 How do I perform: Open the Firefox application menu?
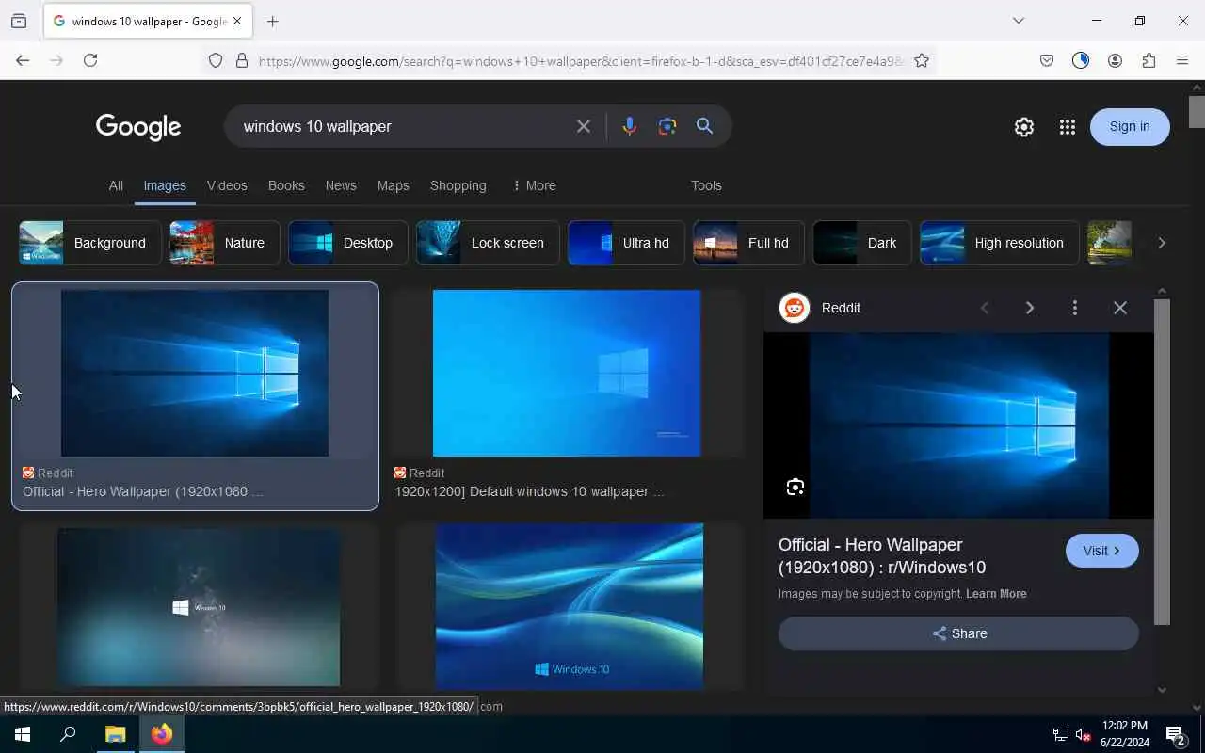pos(1182,60)
